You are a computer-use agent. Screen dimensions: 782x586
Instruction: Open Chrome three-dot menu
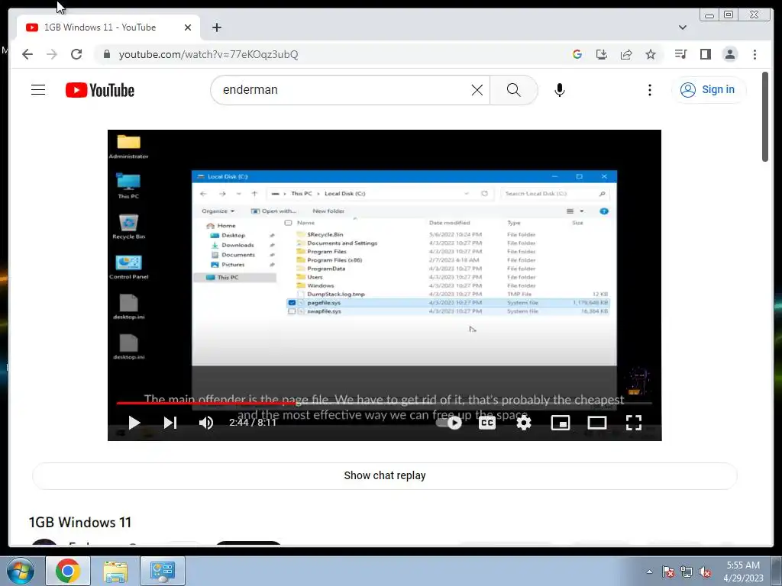tap(755, 54)
